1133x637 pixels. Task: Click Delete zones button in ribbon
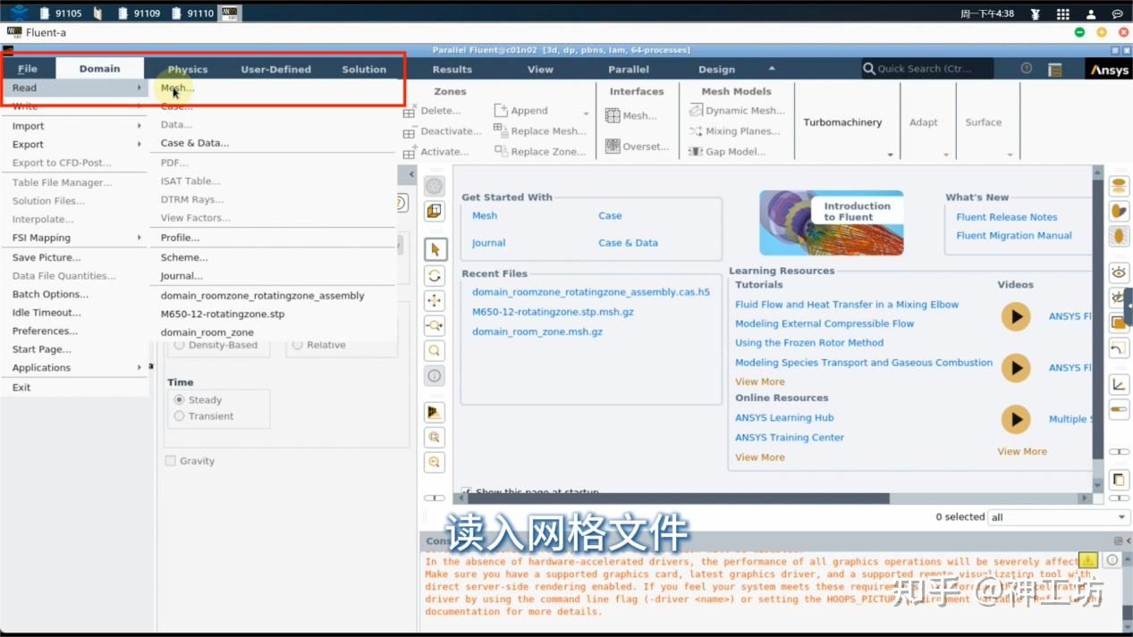coord(433,111)
